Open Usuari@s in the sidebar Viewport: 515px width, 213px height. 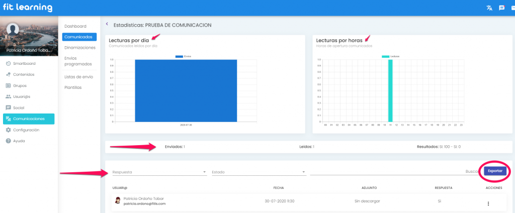(x=22, y=96)
